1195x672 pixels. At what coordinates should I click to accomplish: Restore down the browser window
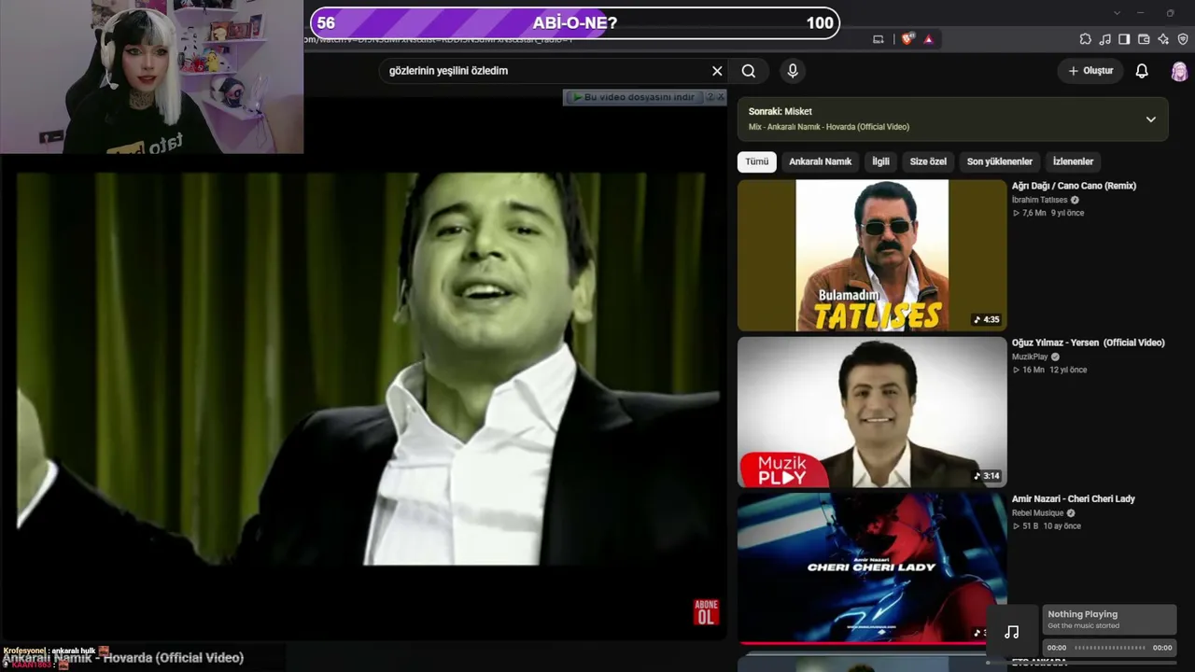tap(1170, 13)
